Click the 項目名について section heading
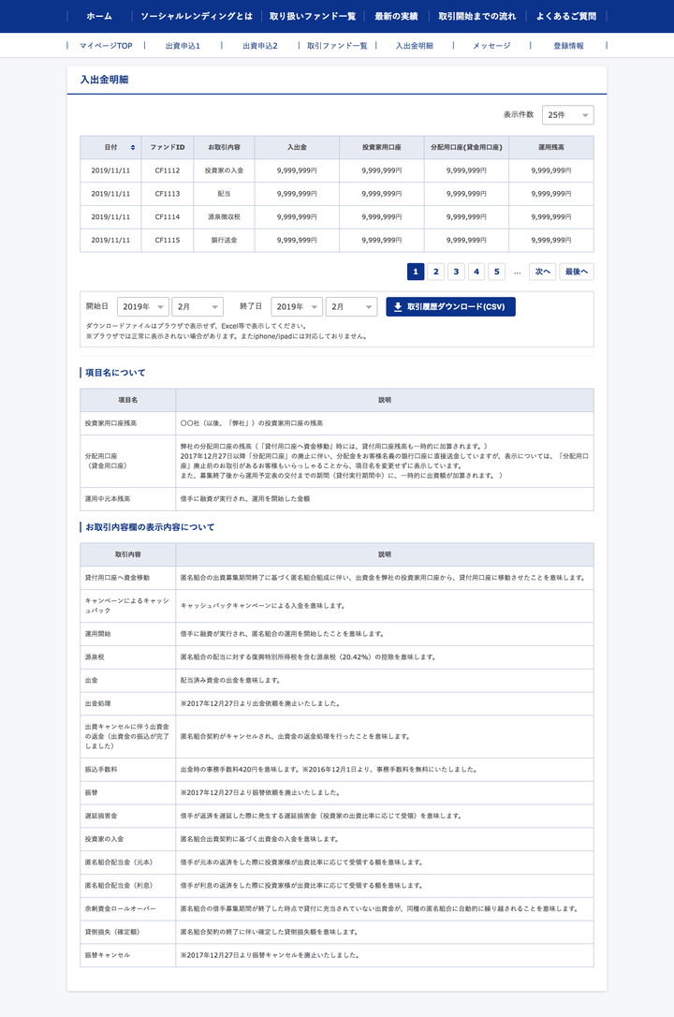The width and height of the screenshot is (674, 1017). pos(115,373)
